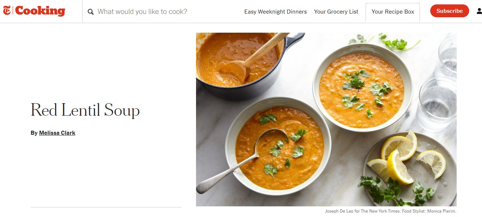Click the search magnifying glass icon
The width and height of the screenshot is (482, 217).
91,12
